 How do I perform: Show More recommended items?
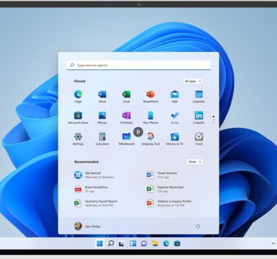195,162
